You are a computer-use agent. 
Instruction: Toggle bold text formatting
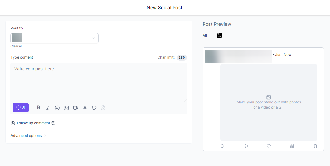39,108
